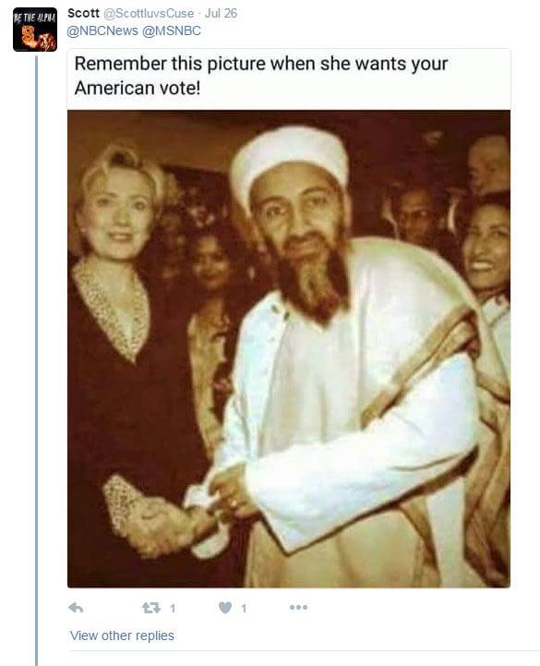Viewport: 540px width, 666px height.
Task: Open Scott's profile avatar picture
Action: (35, 30)
